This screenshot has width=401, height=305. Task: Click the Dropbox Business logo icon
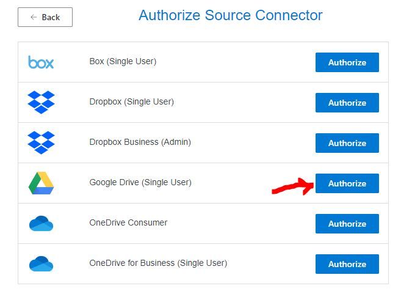(41, 142)
